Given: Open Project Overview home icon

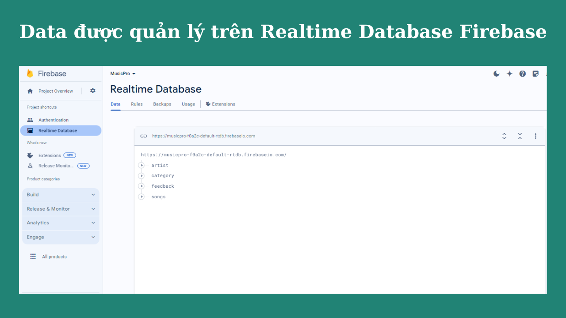Looking at the screenshot, I should click(x=30, y=91).
